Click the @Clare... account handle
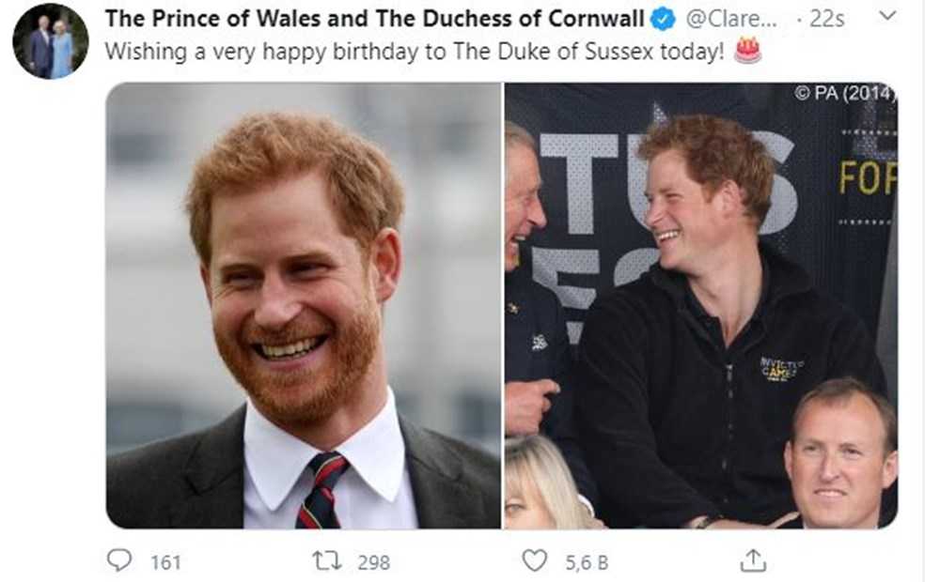The image size is (940, 582). tap(730, 19)
